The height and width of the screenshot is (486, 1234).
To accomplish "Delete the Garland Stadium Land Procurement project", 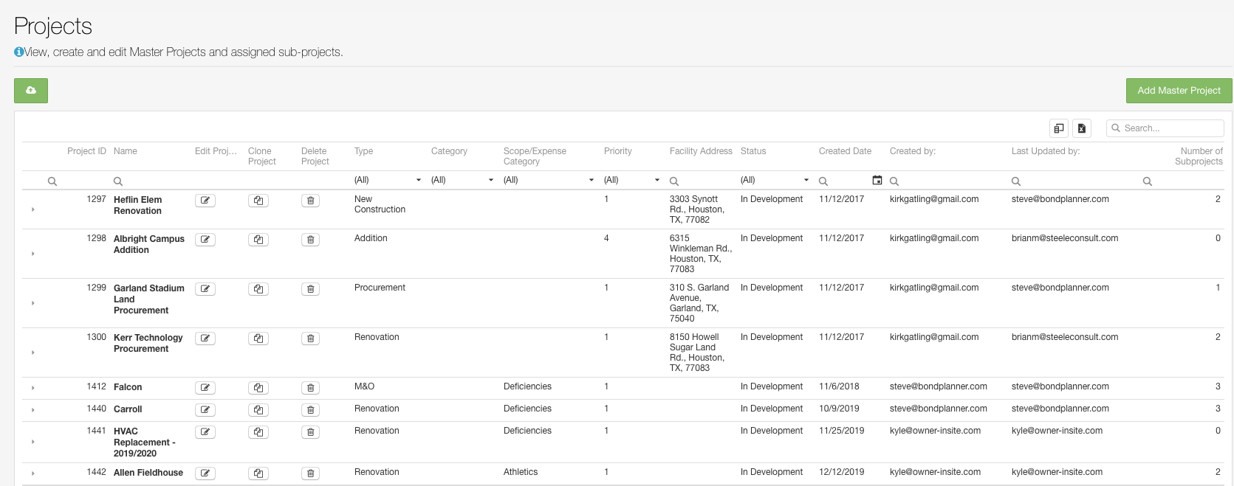I will (310, 289).
